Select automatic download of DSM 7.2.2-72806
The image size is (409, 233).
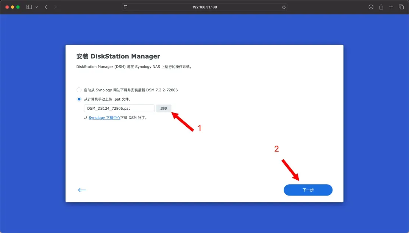point(79,90)
